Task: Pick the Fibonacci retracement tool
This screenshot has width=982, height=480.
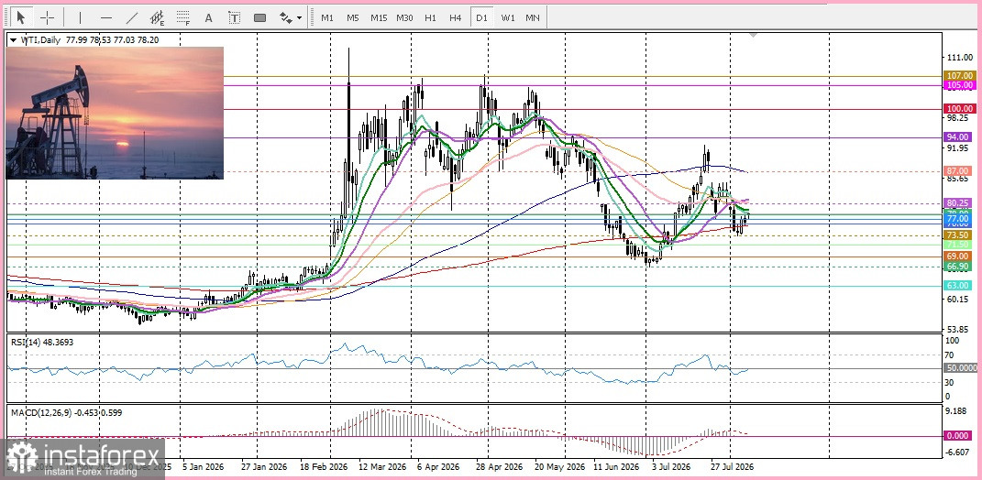Action: (x=182, y=17)
